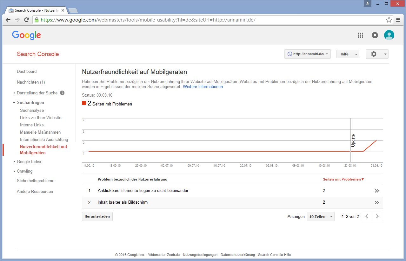Open Nachrichten (1) in the sidebar
The image size is (406, 261).
pyautogui.click(x=31, y=82)
